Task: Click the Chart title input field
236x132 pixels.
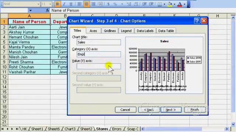Action: 99,42
